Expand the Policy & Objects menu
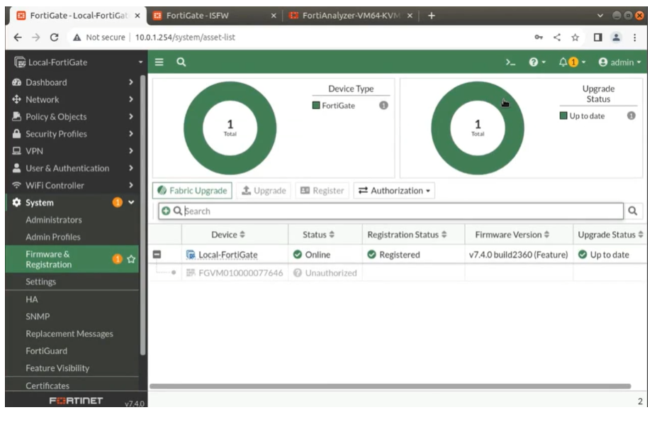The image size is (652, 427). (x=73, y=116)
